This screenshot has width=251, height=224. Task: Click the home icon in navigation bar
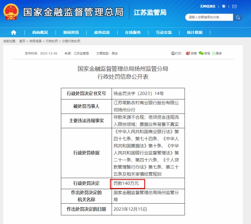coord(14,33)
